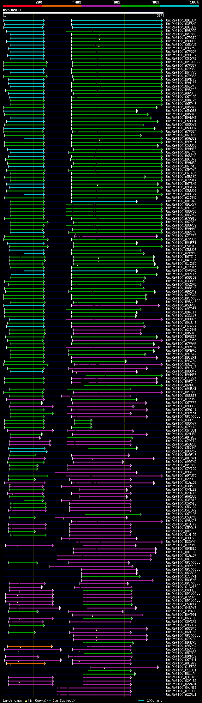Select label UniRef100_C6TFF7
The height and width of the screenshot is (703, 202).
[x=181, y=403]
